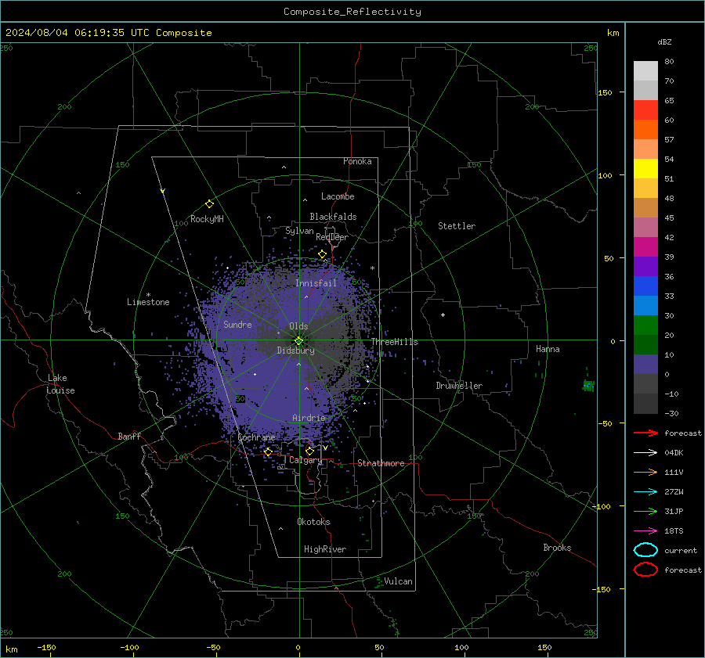
Task: Click the Okotoks town label
Action: [x=313, y=522]
